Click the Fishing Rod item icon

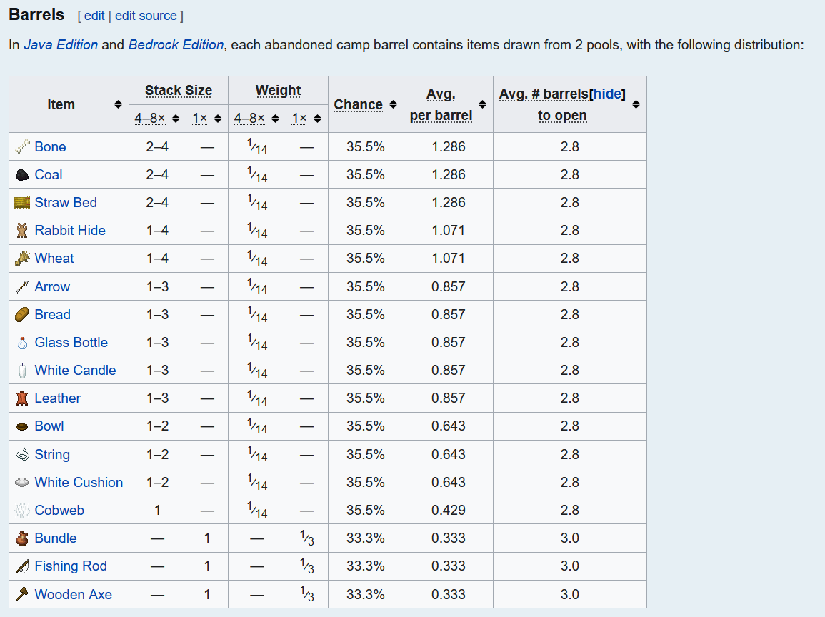pyautogui.click(x=22, y=566)
